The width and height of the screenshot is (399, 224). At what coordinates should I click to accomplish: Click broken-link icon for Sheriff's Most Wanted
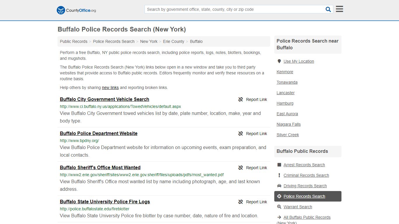[x=241, y=168]
